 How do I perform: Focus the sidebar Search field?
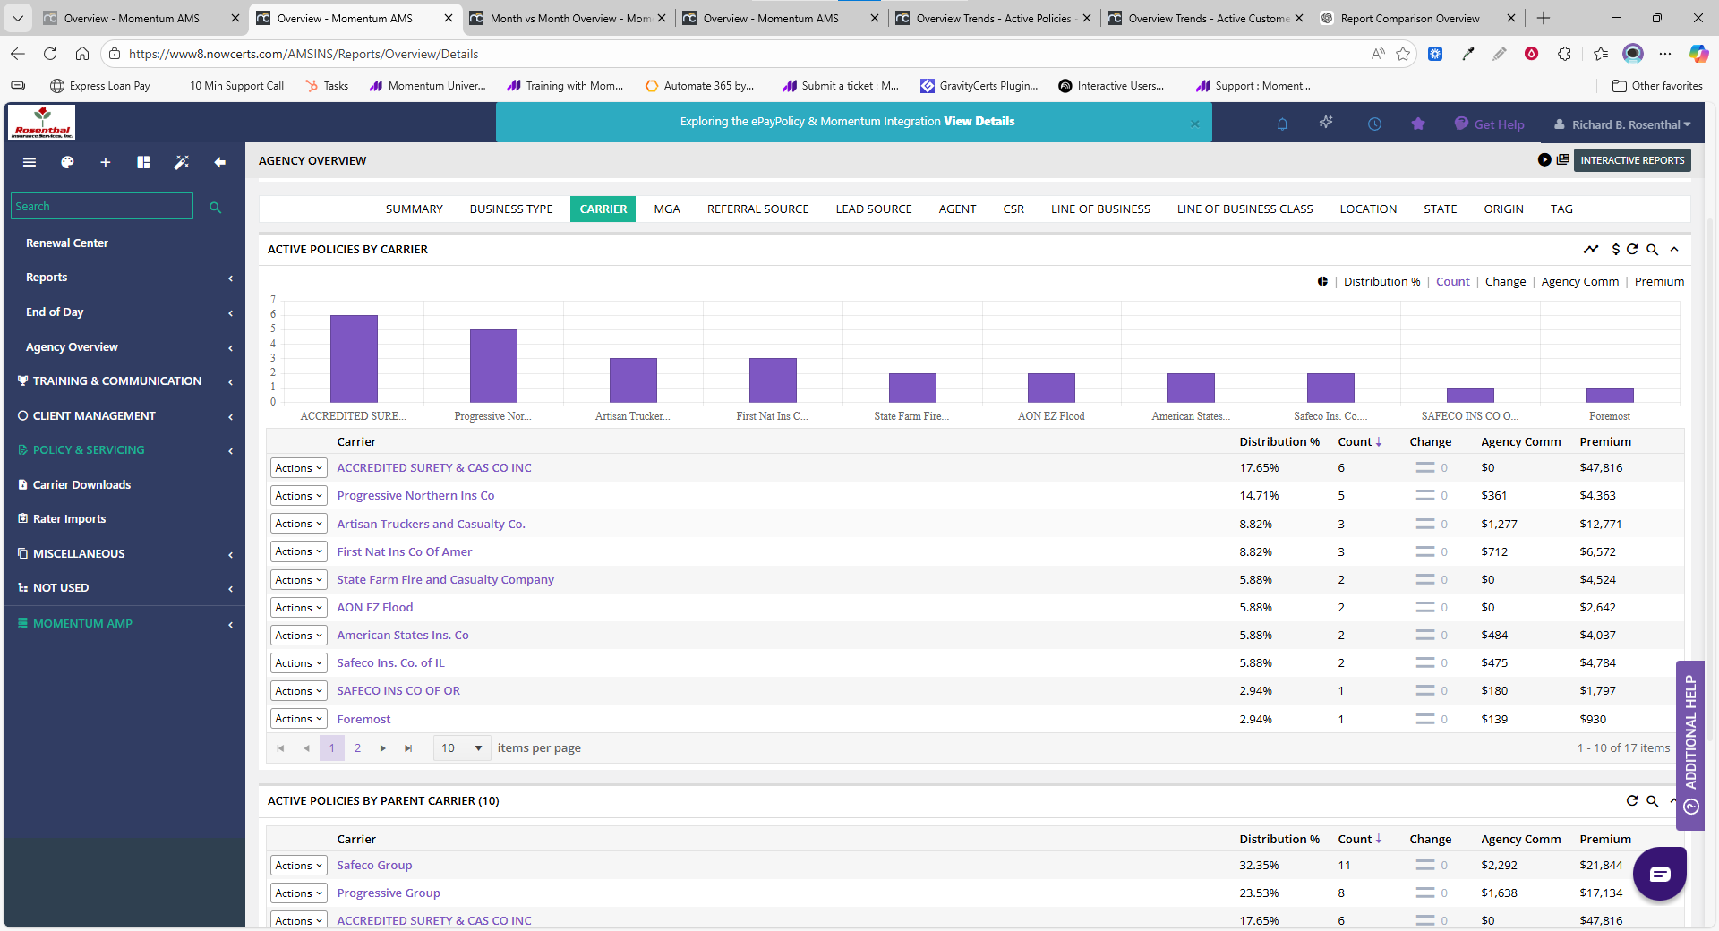point(102,206)
